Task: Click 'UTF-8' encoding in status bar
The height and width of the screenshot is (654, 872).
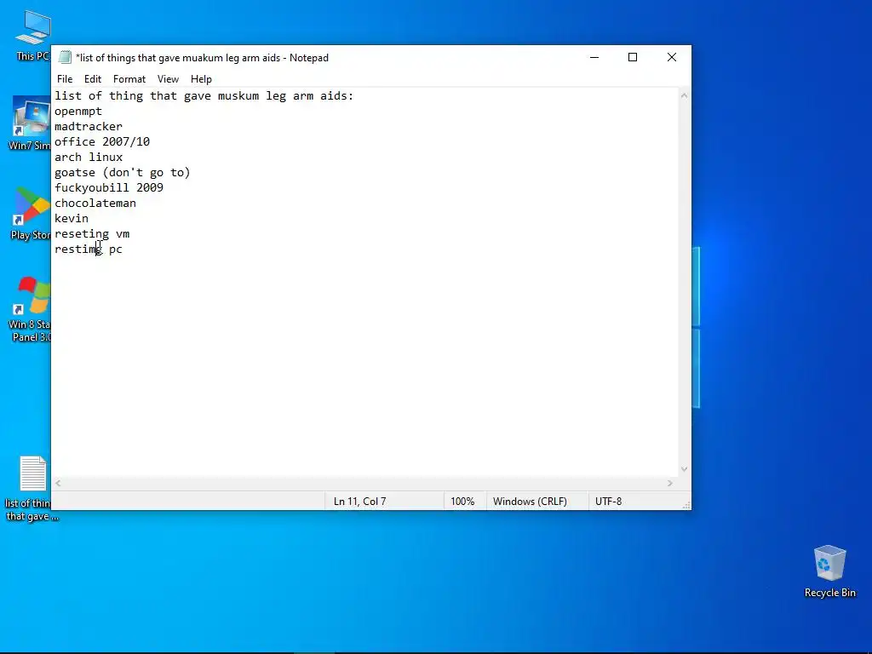Action: [608, 501]
